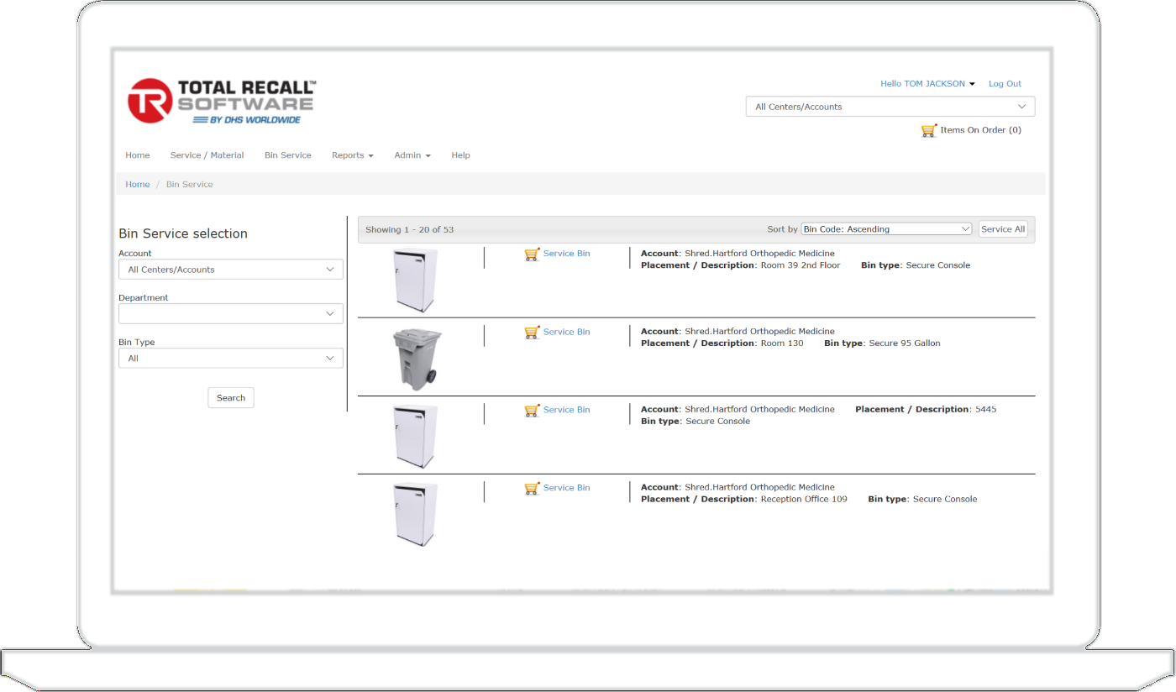The image size is (1176, 692).
Task: Click the Log Out link
Action: 1005,84
